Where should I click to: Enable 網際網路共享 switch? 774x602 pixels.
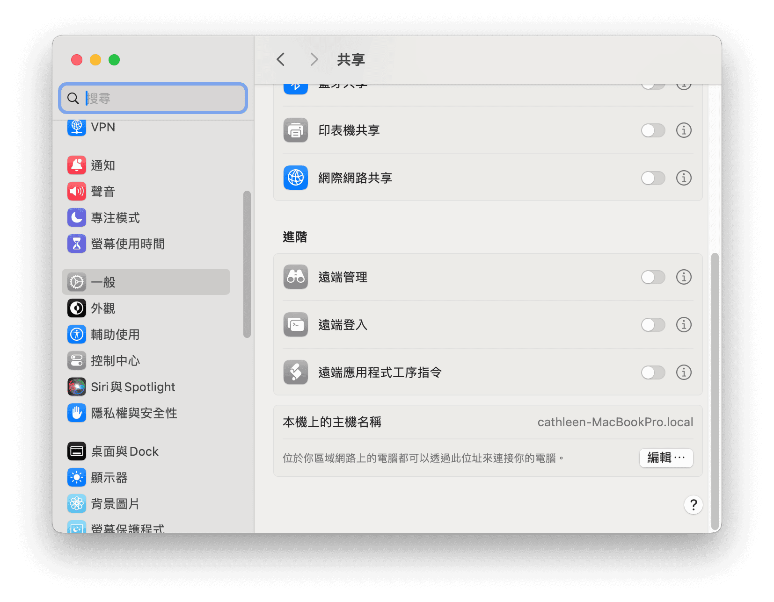tap(653, 178)
